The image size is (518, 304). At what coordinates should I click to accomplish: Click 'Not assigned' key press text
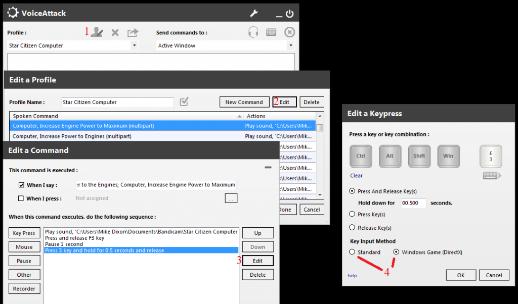pos(92,198)
